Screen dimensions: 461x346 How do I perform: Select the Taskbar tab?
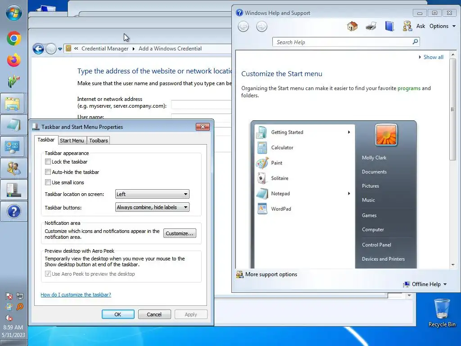click(46, 140)
